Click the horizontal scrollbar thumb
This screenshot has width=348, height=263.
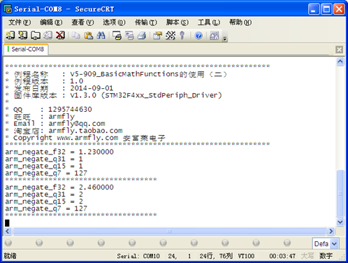point(169,232)
